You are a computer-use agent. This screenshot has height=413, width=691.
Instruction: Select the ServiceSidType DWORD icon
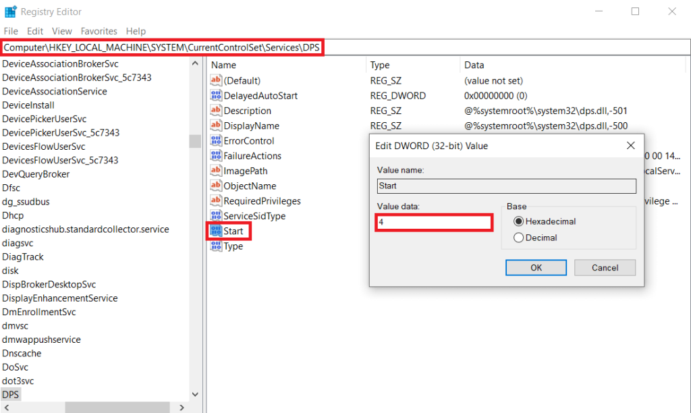coord(215,215)
